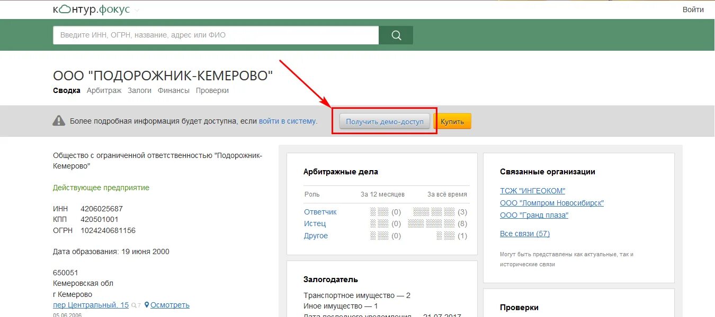Click the postal code 650051
This screenshot has width=715, height=317.
(x=66, y=273)
